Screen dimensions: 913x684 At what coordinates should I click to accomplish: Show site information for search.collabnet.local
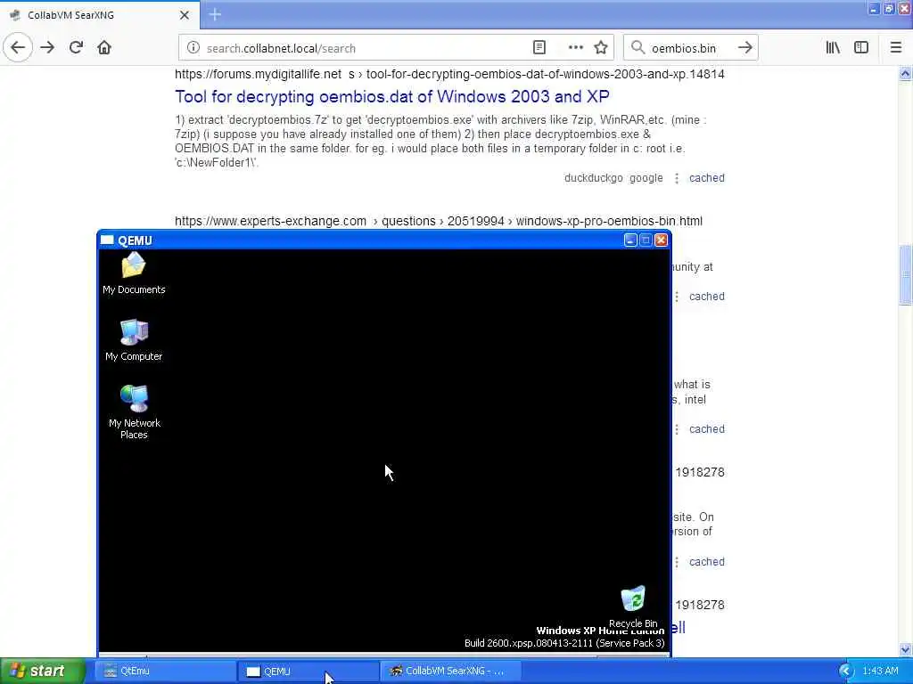(193, 48)
